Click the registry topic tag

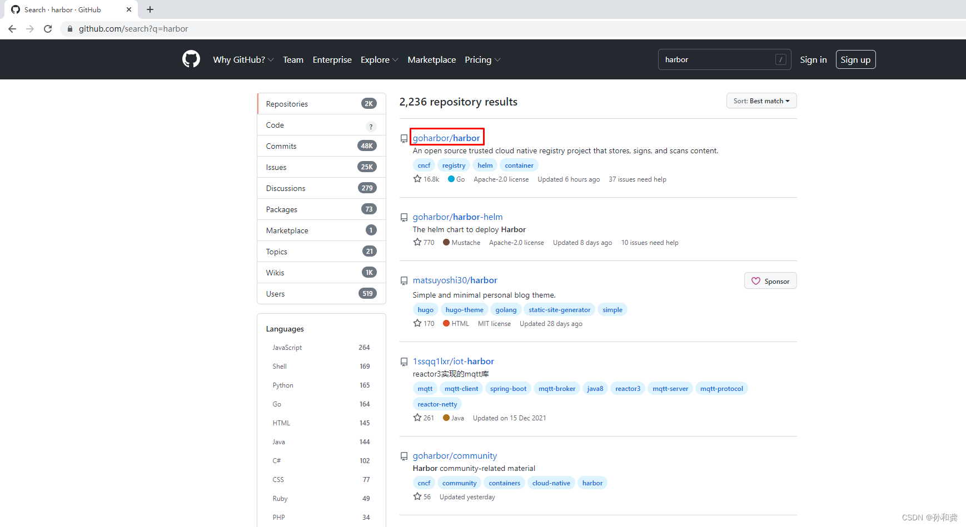454,165
